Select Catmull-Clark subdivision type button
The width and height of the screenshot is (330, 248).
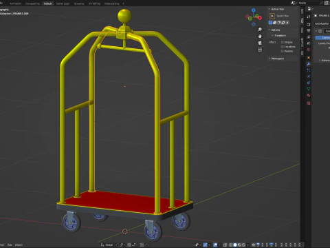tap(322, 37)
